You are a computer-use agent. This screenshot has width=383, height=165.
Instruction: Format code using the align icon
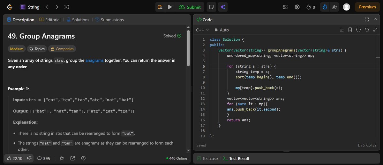point(342,30)
